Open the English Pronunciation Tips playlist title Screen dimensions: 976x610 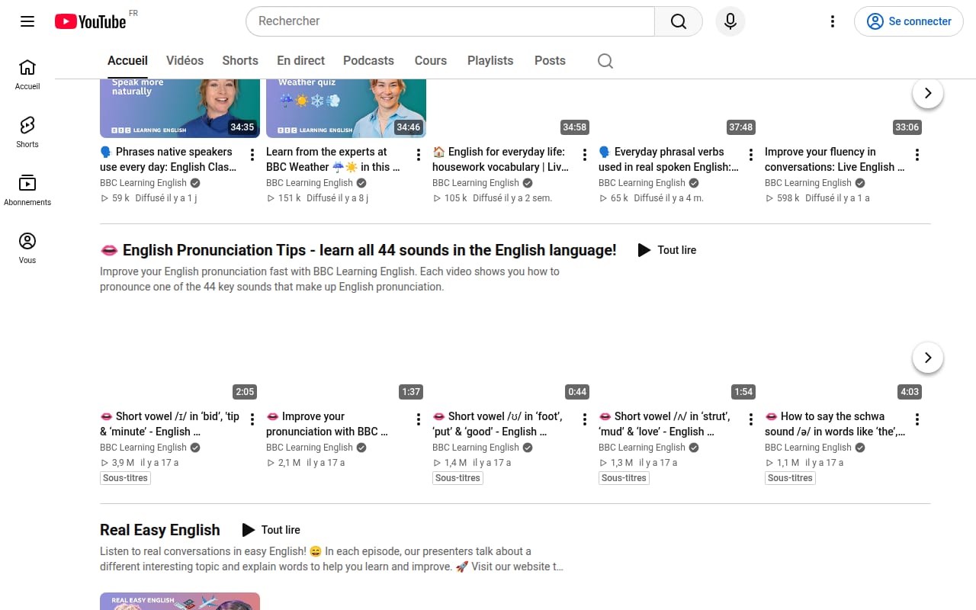pyautogui.click(x=358, y=250)
